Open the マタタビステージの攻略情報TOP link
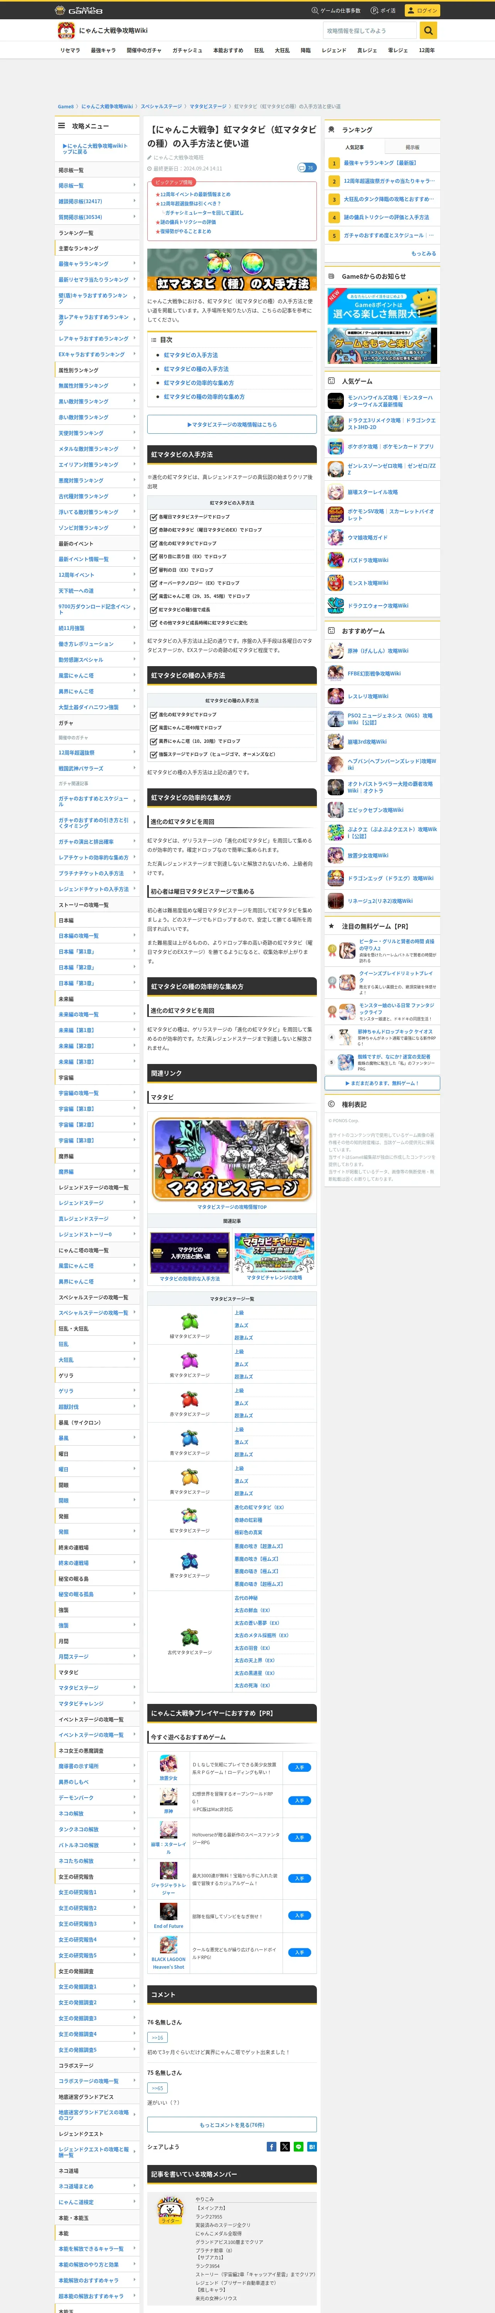Screen dimensions: 495x2313 tap(232, 1207)
